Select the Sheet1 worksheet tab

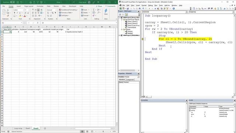(28, 128)
